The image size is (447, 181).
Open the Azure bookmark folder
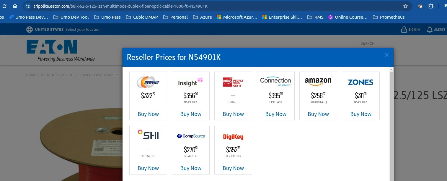click(203, 17)
